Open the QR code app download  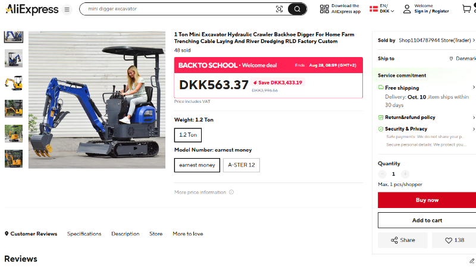(324, 9)
